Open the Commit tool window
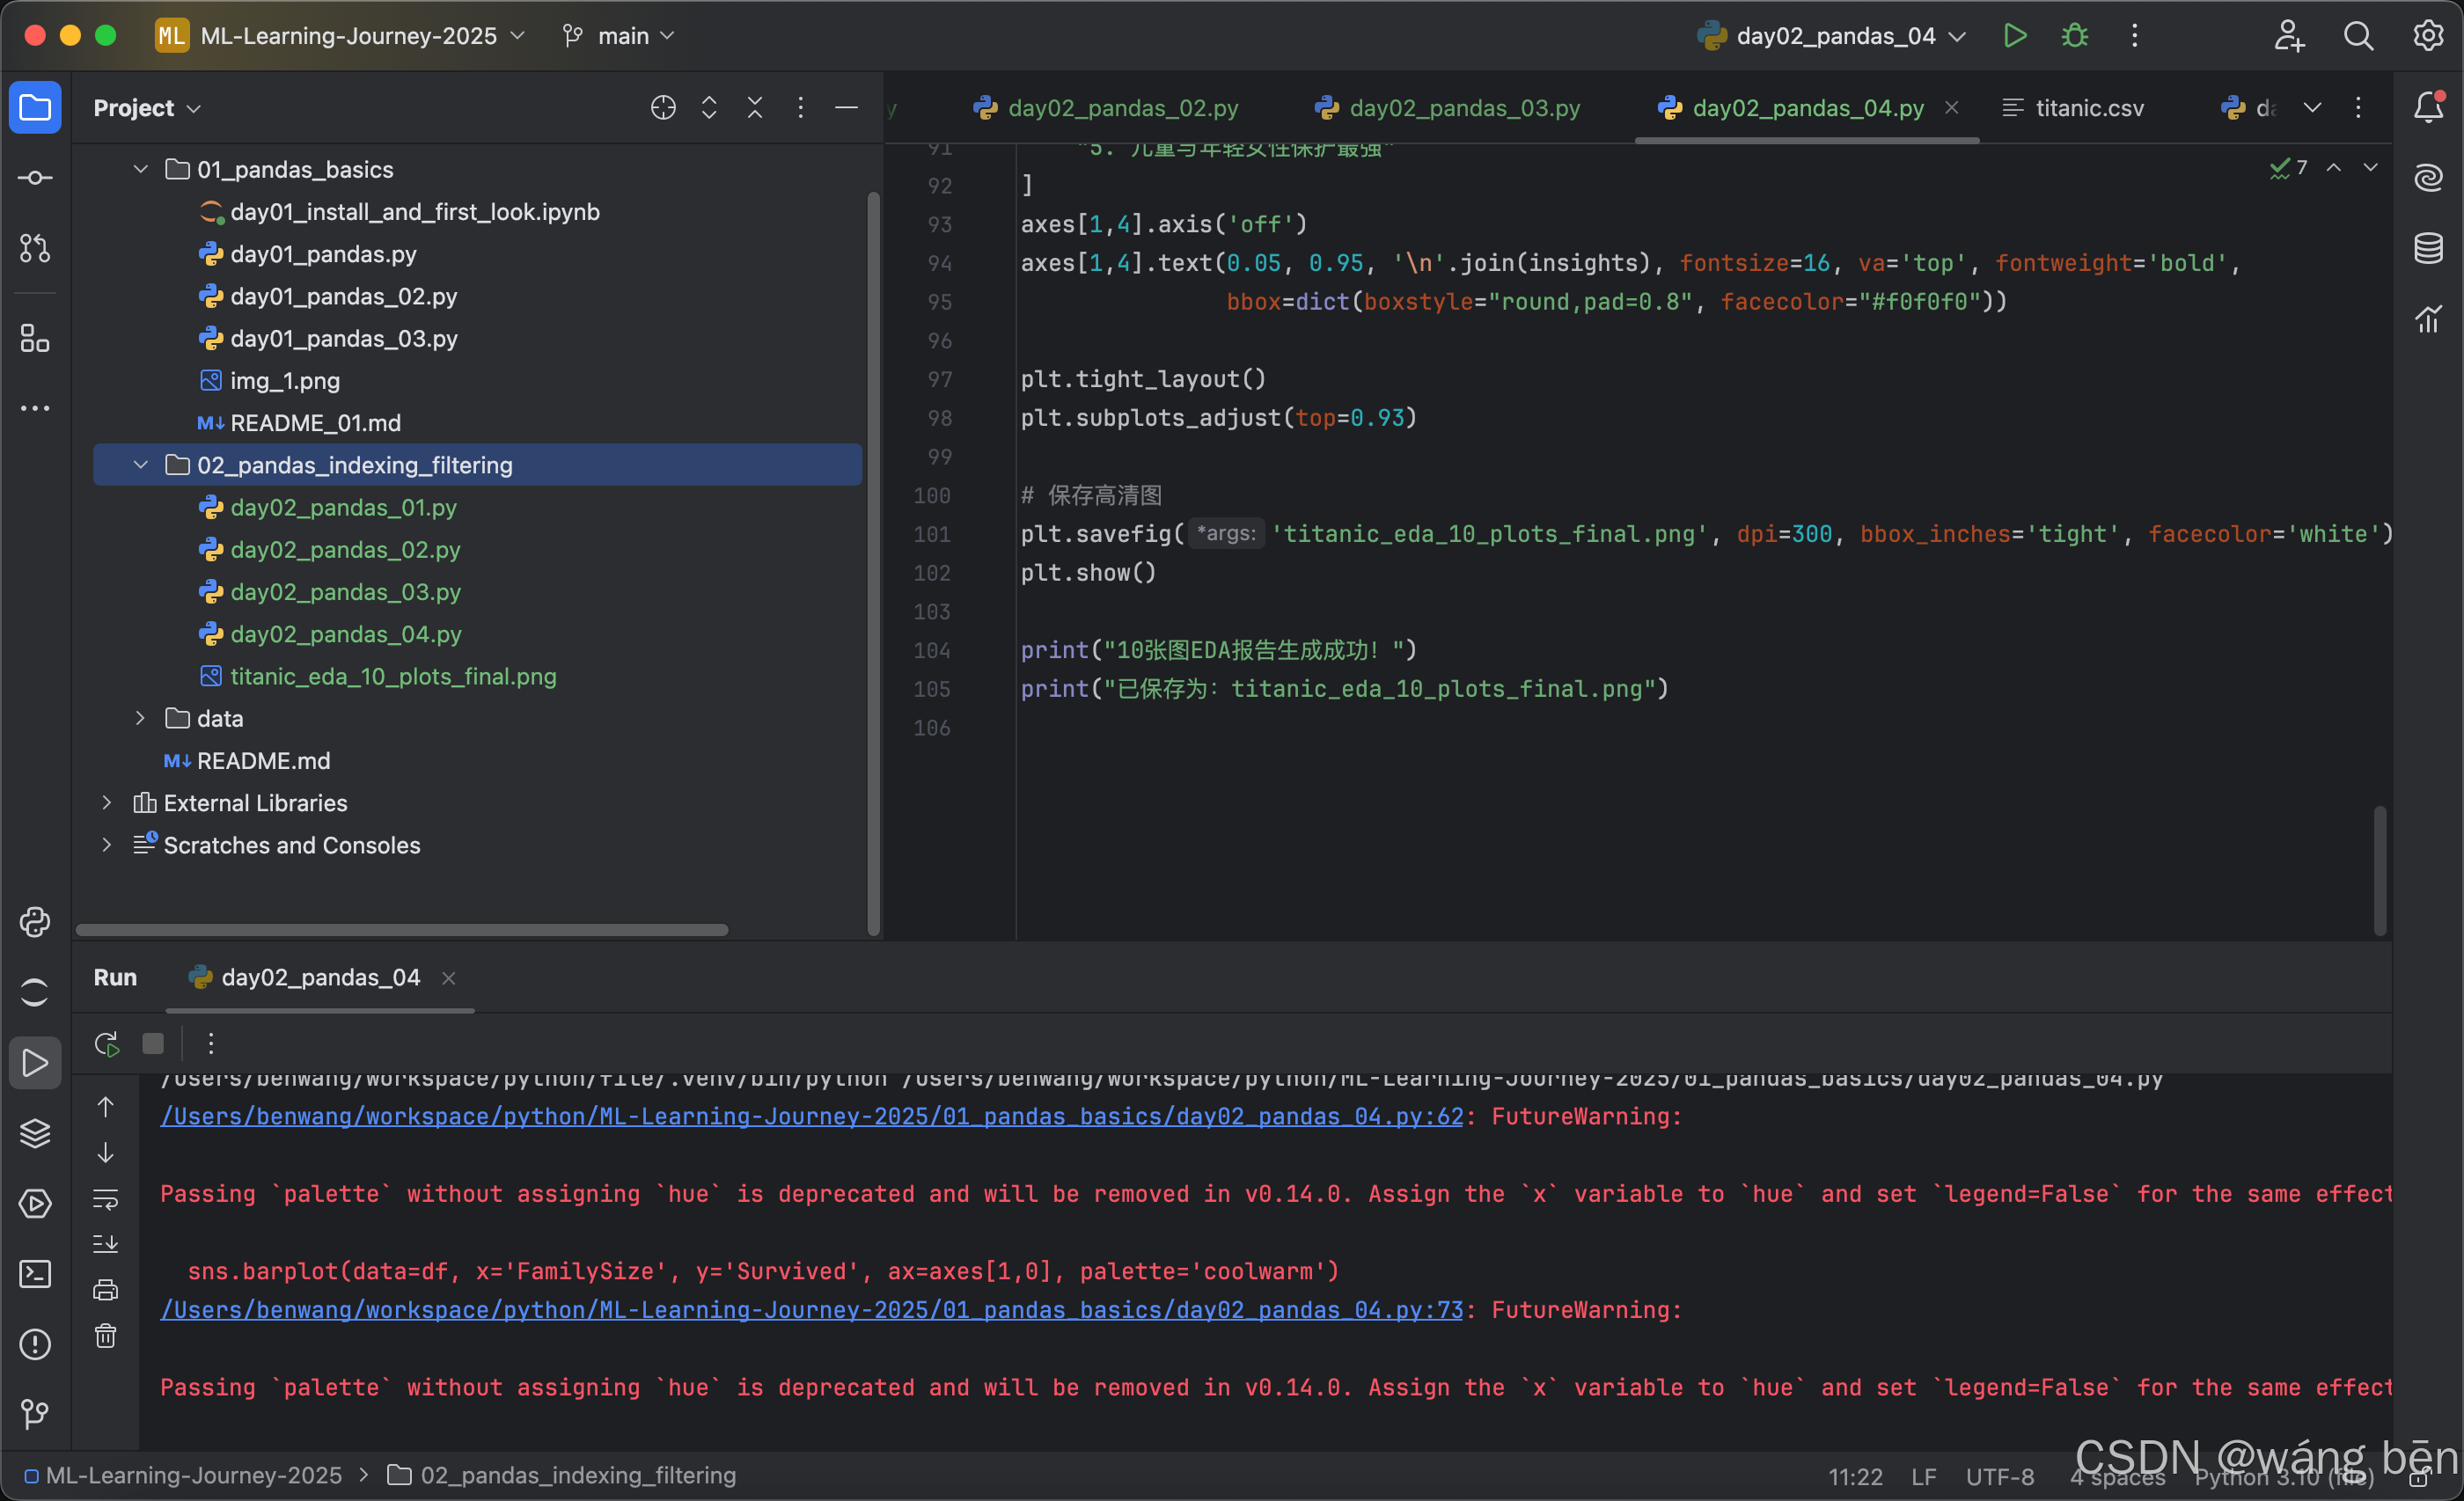 coord(35,178)
